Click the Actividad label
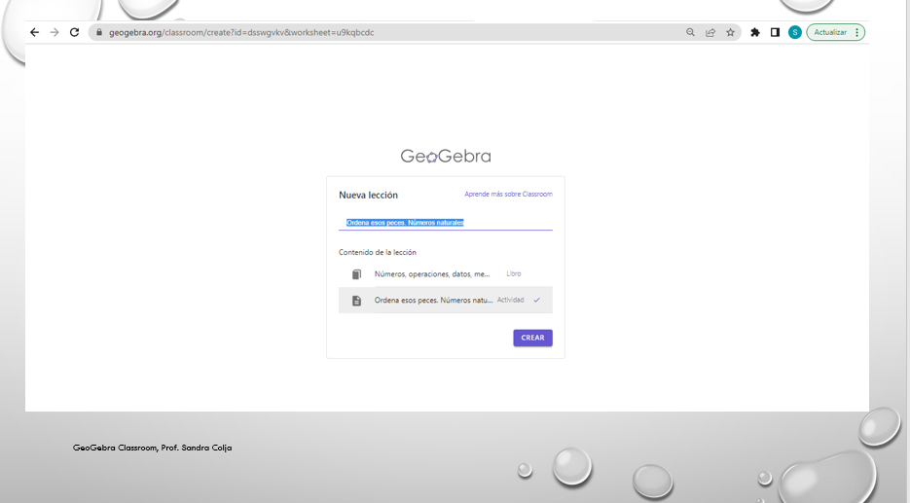The height and width of the screenshot is (503, 910). coord(511,300)
